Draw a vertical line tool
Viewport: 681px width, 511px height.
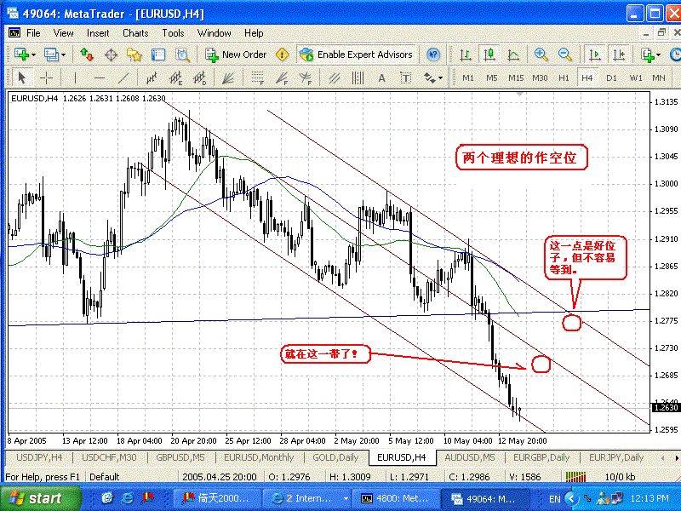tap(75, 78)
